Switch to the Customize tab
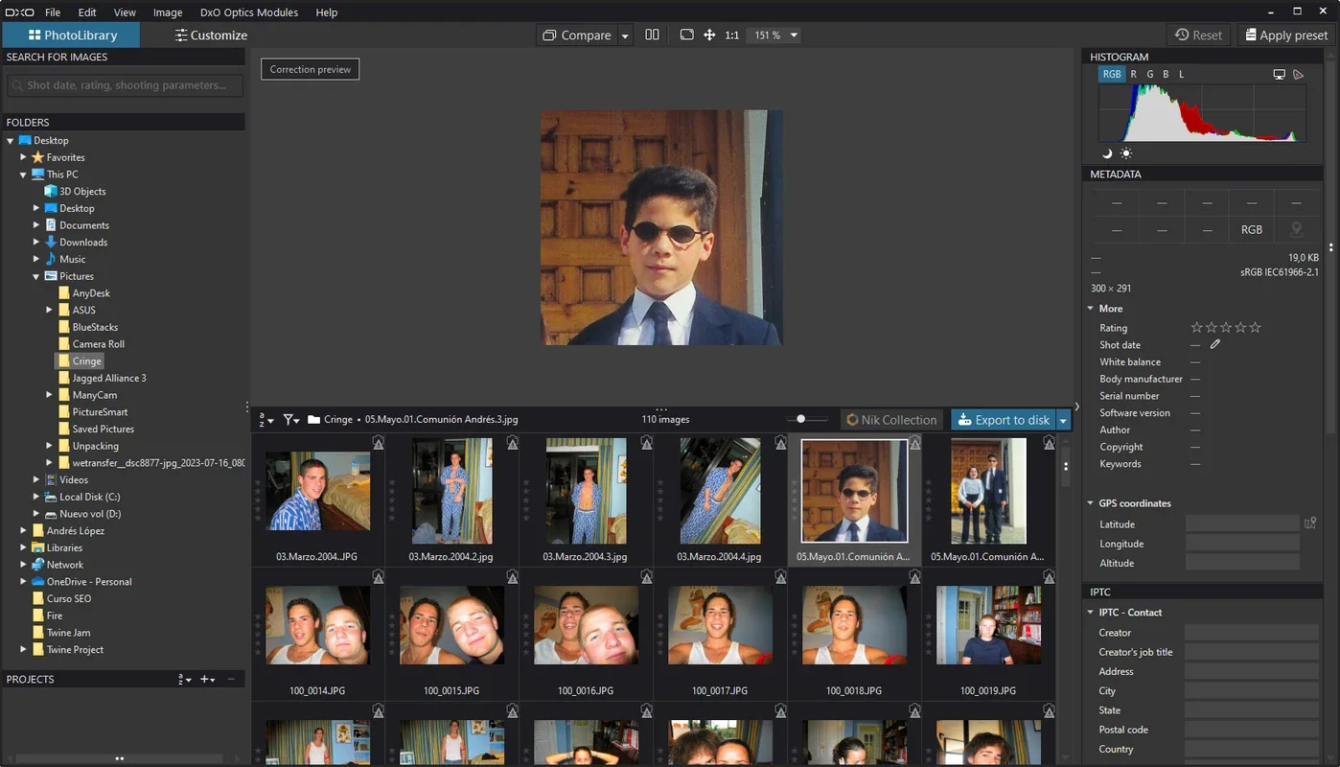The image size is (1340, 767). [x=211, y=35]
